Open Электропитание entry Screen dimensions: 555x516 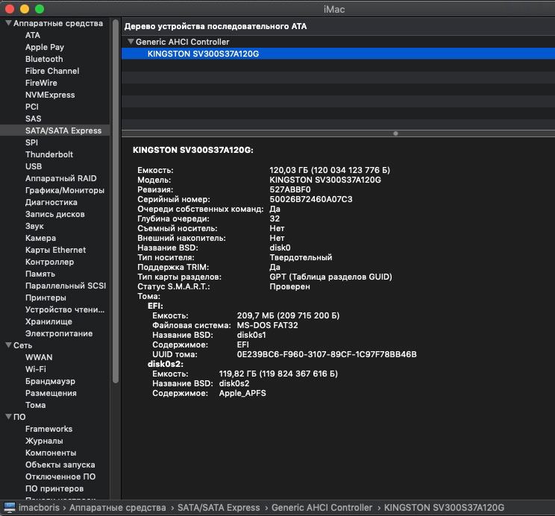click(x=59, y=333)
